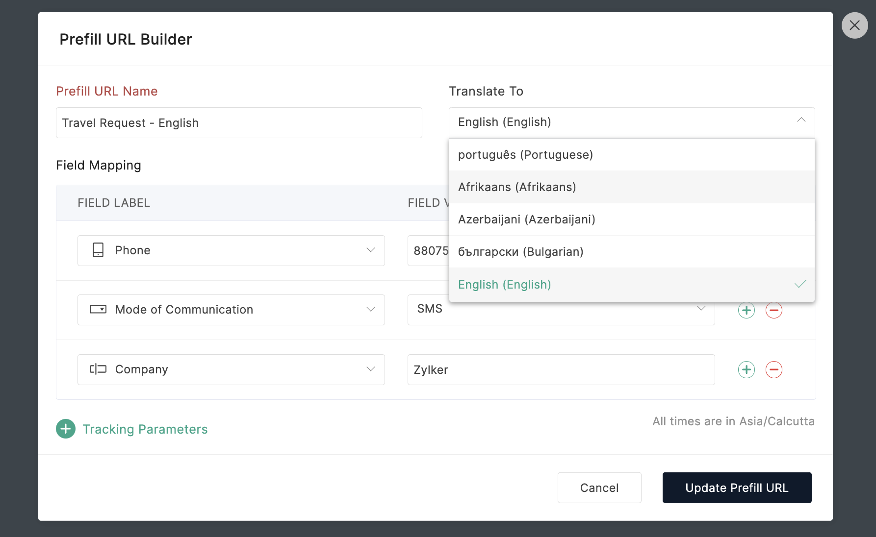Add a row after Mode of Communication
The image size is (876, 537).
coord(746,311)
